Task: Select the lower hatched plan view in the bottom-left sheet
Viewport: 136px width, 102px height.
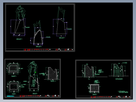Action: pos(14,87)
